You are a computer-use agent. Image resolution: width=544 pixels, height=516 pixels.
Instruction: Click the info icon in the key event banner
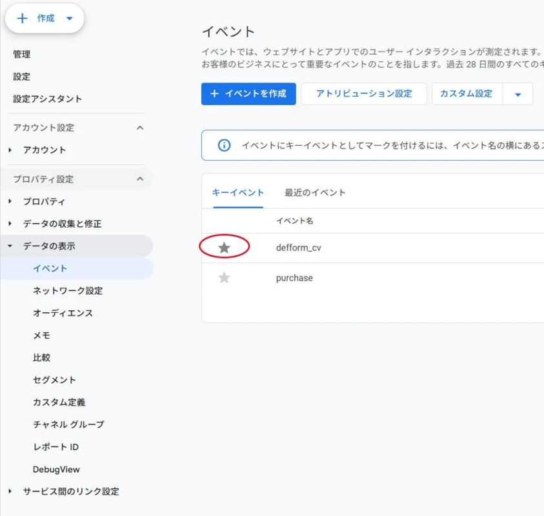223,146
